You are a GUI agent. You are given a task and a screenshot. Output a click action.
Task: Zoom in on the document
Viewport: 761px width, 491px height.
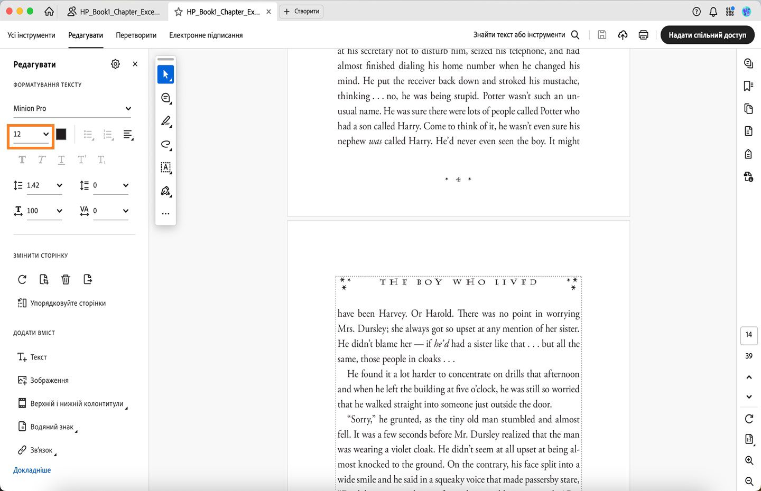(x=749, y=460)
